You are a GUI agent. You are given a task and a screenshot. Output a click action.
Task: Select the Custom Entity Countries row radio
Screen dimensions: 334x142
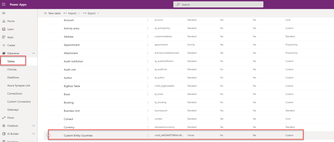click(48, 136)
